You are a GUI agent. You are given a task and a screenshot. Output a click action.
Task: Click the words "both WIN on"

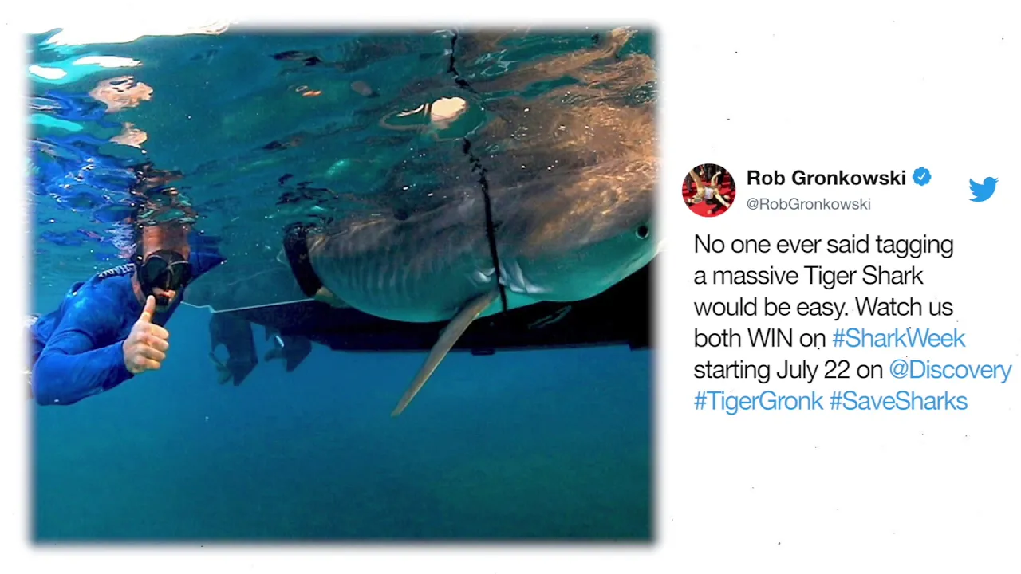coord(759,338)
